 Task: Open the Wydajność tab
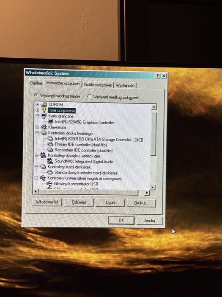[125, 85]
